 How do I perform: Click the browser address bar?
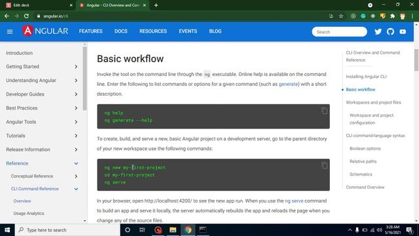[x=182, y=16]
